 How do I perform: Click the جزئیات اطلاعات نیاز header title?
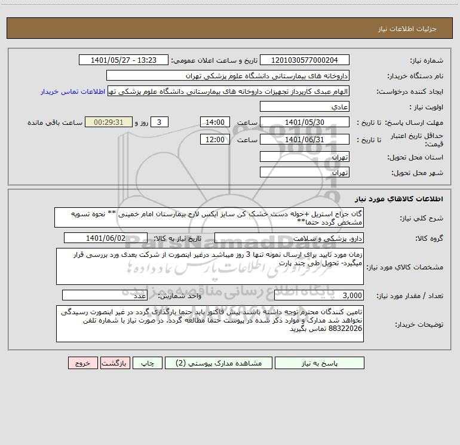click(407, 29)
